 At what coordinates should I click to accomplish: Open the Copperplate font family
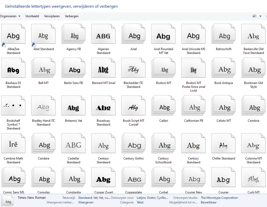133,177
